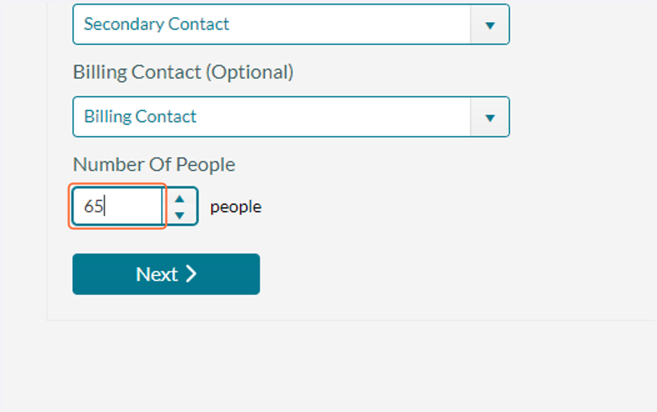Click the word Next on teal button
Screen dimensions: 657x412
[x=157, y=274]
